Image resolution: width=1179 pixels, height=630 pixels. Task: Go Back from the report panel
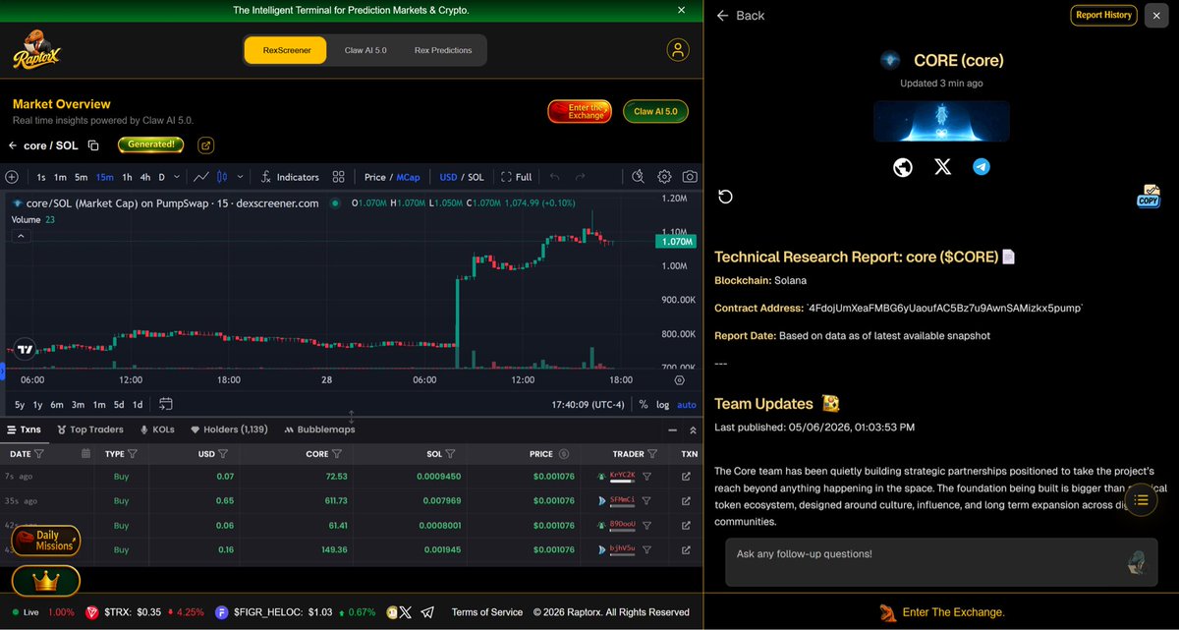click(x=740, y=16)
